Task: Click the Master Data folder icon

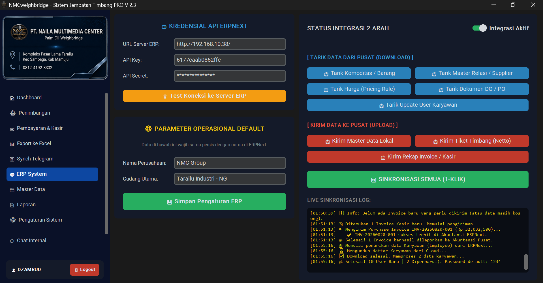Action: pos(12,190)
